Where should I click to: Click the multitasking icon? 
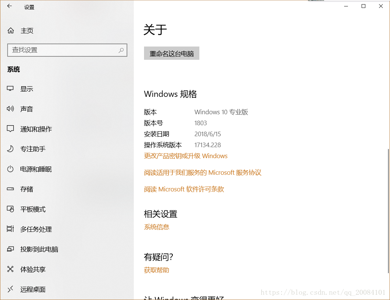click(x=10, y=229)
